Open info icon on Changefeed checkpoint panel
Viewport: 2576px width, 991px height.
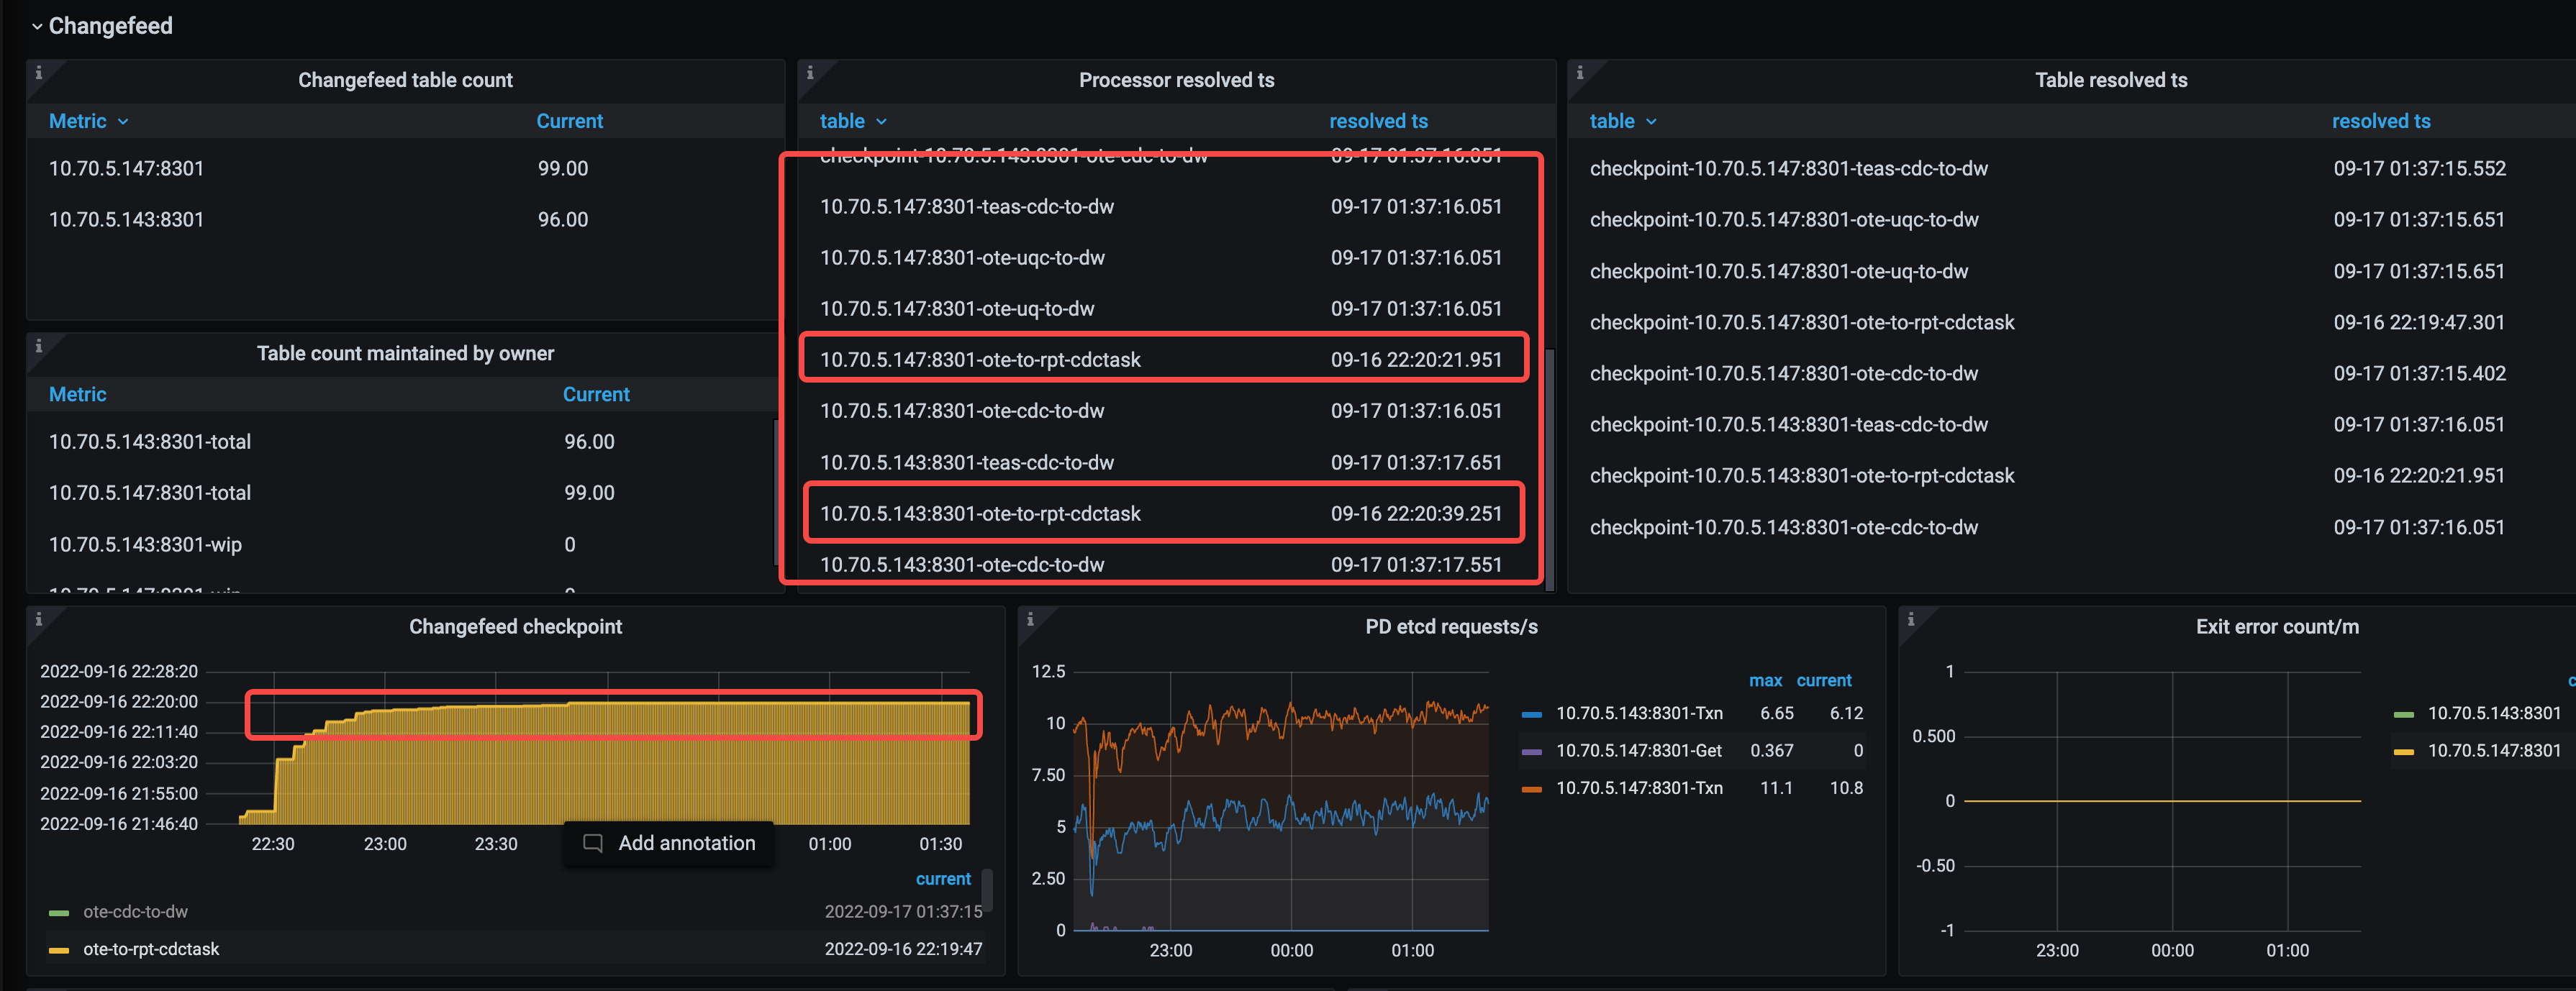pyautogui.click(x=39, y=619)
